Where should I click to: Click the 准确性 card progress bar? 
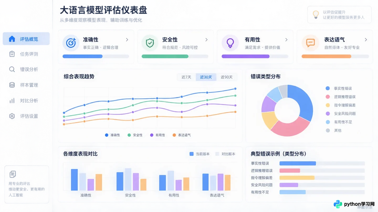96,56
